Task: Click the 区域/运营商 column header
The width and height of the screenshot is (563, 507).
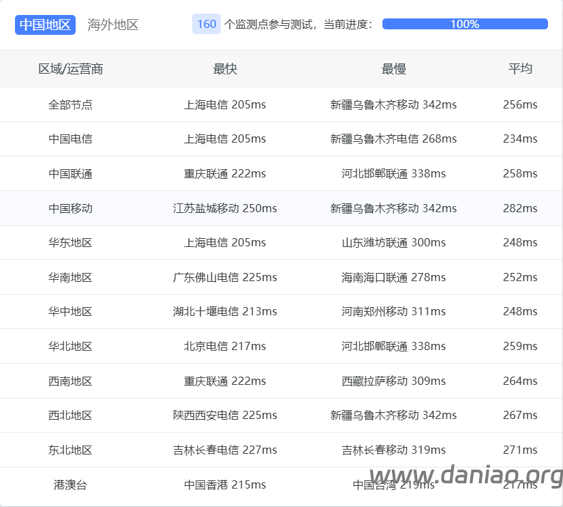Action: [x=70, y=69]
